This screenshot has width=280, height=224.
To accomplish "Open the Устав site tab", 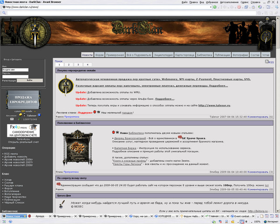I will pos(266,55).
